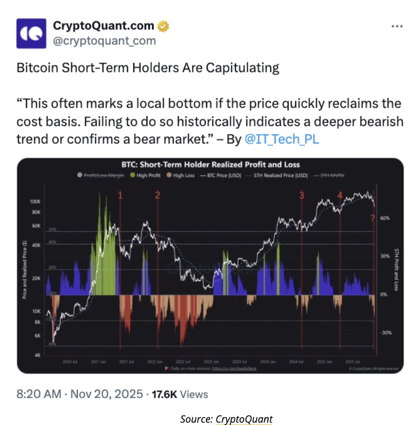Click the gold verified badge icon

coord(163,26)
